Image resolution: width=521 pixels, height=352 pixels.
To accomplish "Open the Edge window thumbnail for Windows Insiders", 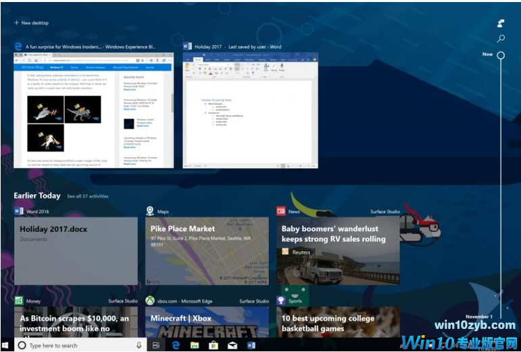I will pyautogui.click(x=93, y=110).
